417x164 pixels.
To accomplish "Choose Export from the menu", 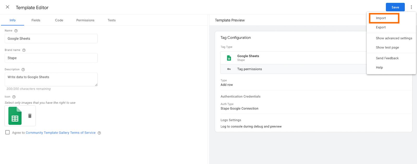I will 391,27.
